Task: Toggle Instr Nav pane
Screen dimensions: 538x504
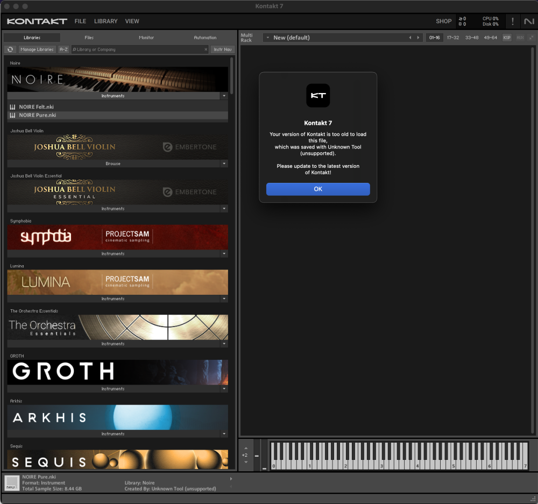Action: [223, 49]
